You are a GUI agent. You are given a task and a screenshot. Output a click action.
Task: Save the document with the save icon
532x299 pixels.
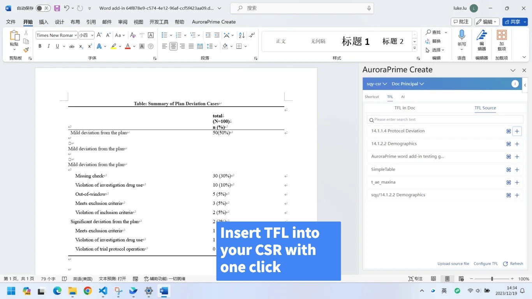point(57,8)
